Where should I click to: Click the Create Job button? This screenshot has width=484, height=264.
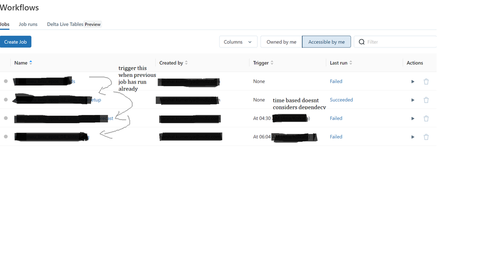point(16,42)
